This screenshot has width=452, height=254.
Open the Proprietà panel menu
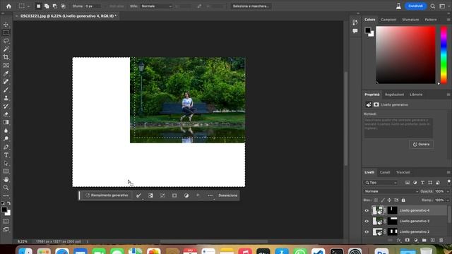[448, 95]
